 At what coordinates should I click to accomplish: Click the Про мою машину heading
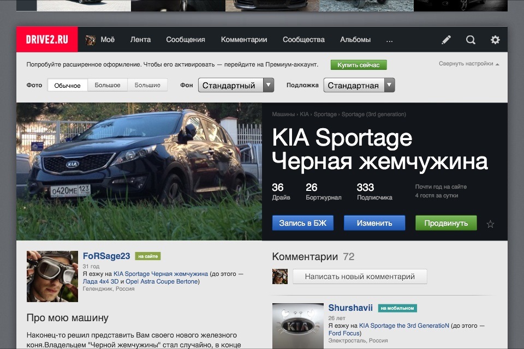click(x=68, y=317)
